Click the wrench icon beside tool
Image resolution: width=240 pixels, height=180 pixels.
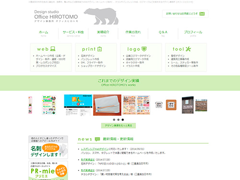pos(188,49)
